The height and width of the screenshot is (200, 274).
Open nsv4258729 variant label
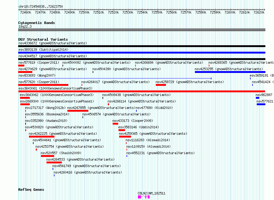tap(190, 82)
